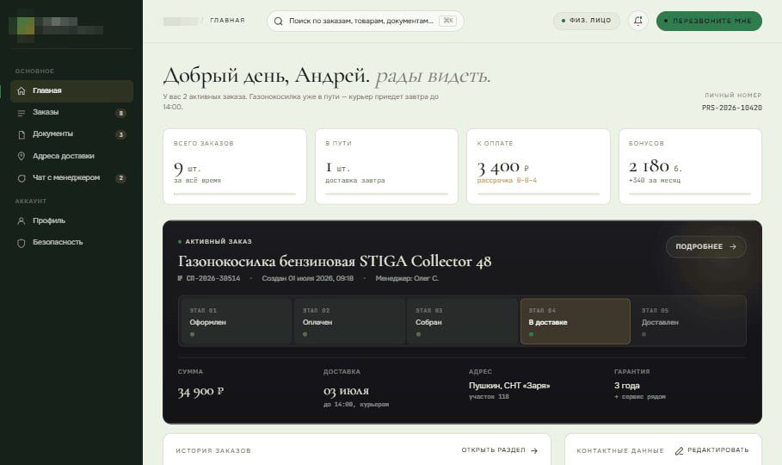The height and width of the screenshot is (465, 782).
Task: Open Безопасность section
Action: pyautogui.click(x=71, y=242)
